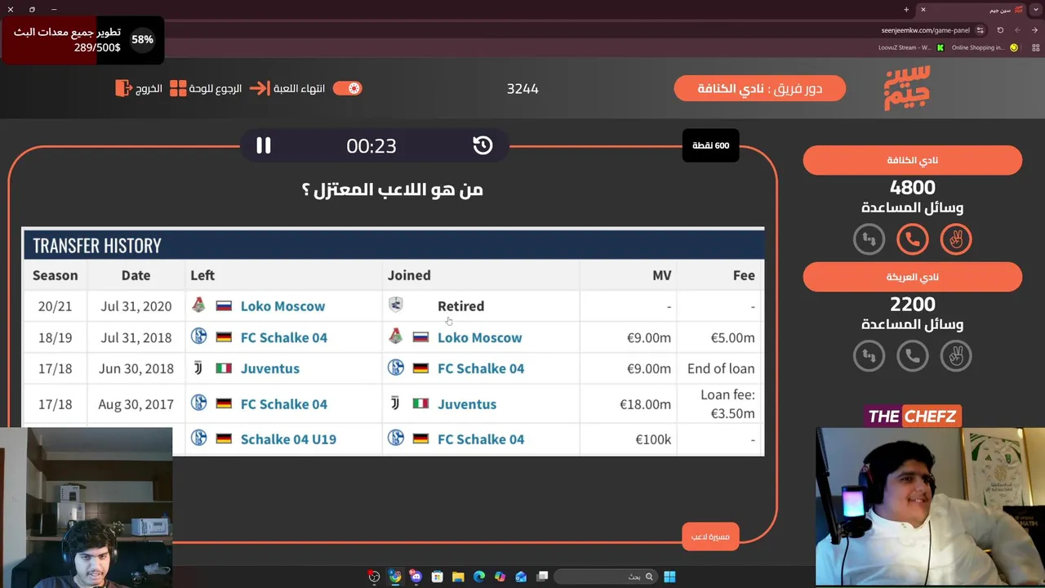Click FC Schalke 04 in the 18/19 Left cell
The image size is (1045, 588).
point(283,337)
